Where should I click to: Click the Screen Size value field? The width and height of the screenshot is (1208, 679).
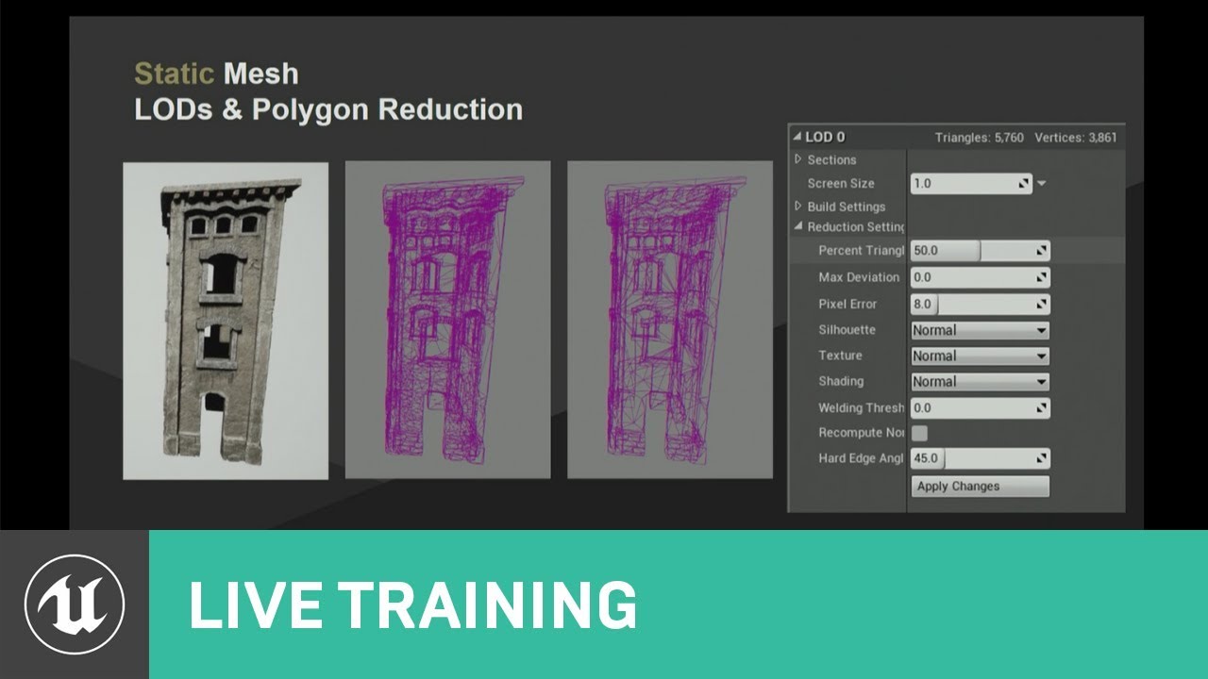(971, 183)
